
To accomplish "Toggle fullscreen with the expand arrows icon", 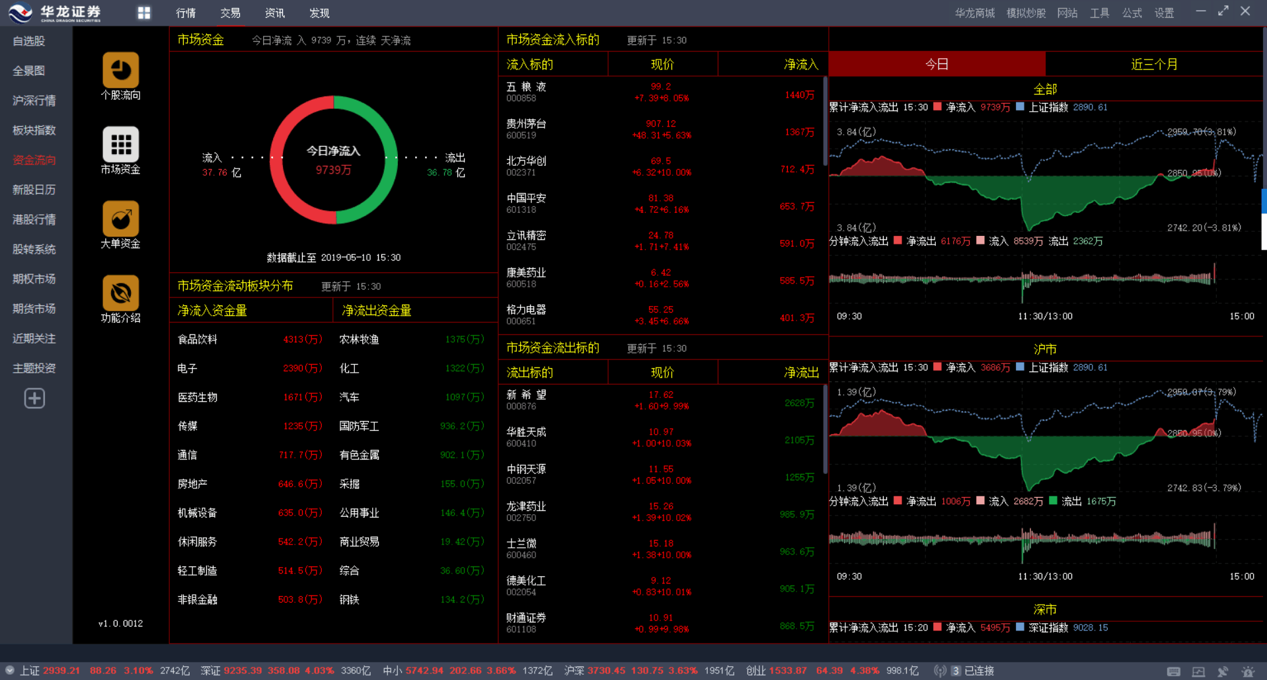I will 1223,11.
